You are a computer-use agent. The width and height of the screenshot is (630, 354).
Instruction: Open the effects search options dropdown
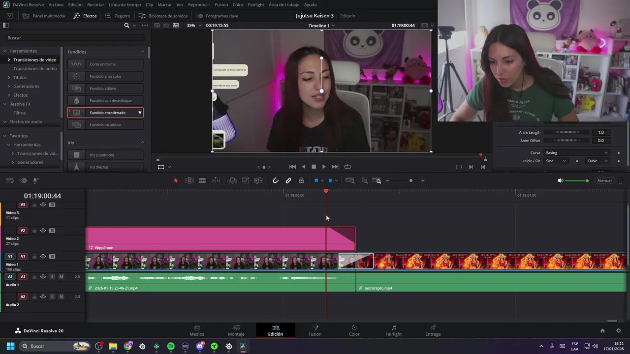tap(134, 25)
